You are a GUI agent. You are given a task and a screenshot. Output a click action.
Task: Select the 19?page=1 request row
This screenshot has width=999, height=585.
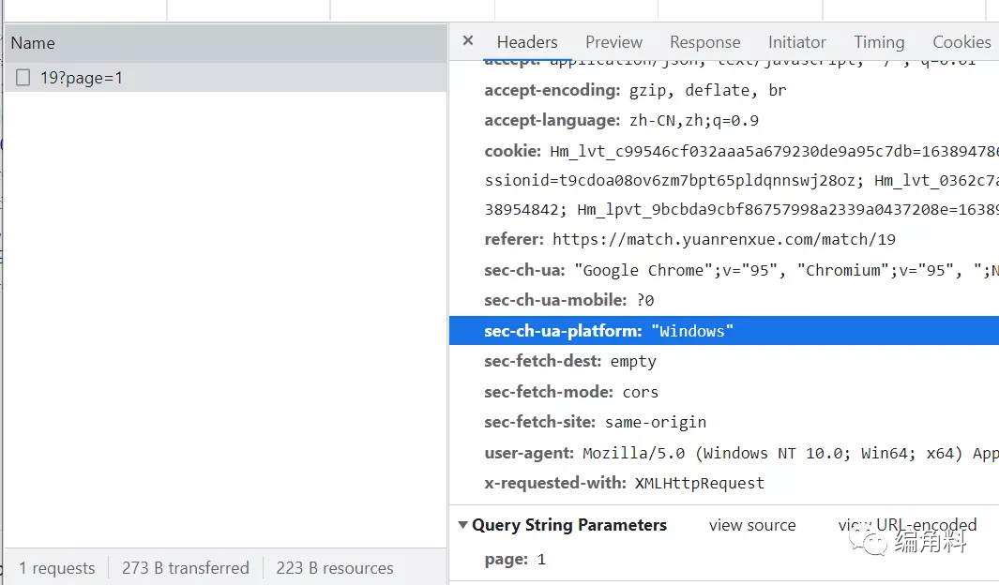pyautogui.click(x=82, y=78)
